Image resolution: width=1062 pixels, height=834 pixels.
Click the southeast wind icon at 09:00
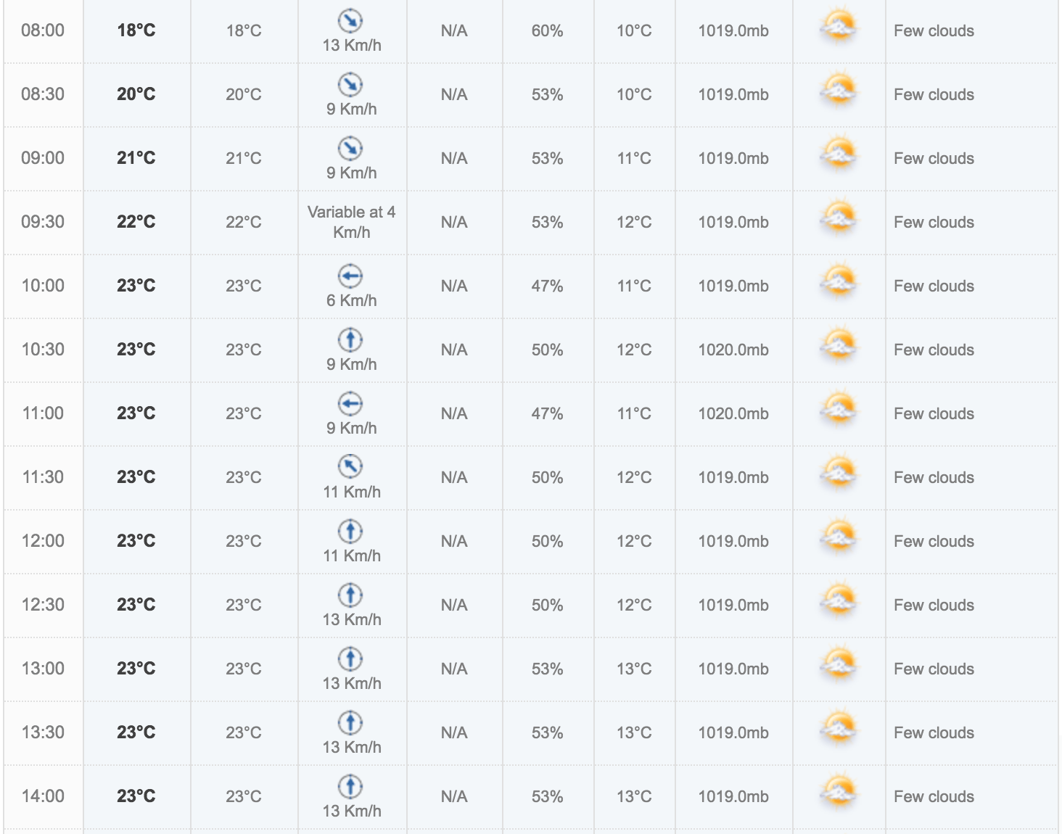[x=350, y=148]
